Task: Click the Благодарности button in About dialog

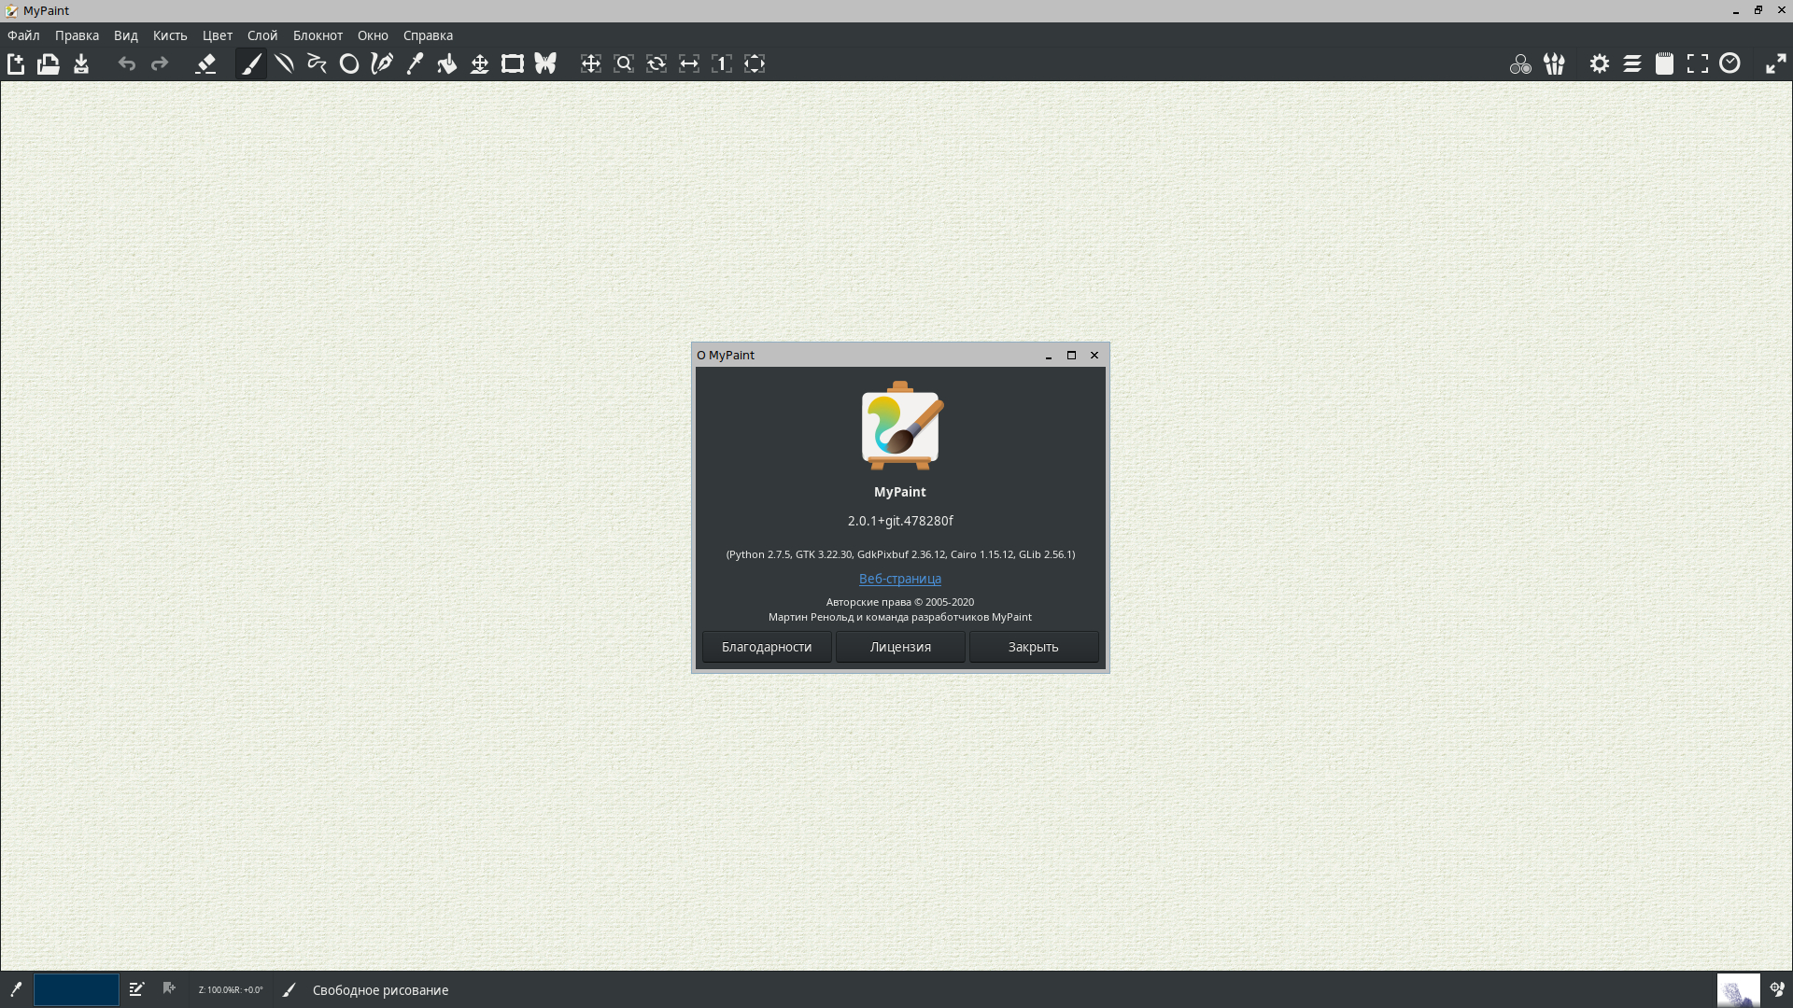Action: click(767, 647)
